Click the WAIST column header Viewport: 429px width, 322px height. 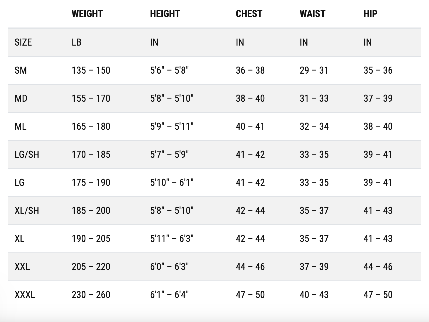pyautogui.click(x=312, y=14)
